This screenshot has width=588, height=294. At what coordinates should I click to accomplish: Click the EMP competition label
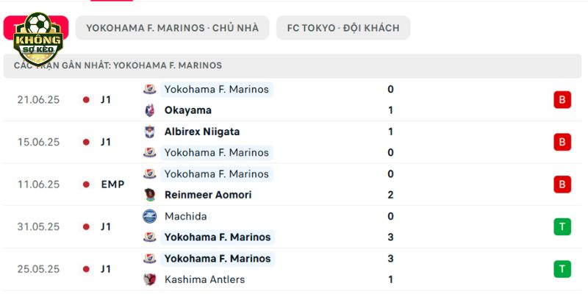[112, 184]
